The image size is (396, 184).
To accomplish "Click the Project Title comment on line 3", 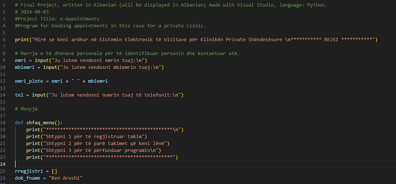I will coord(57,19).
